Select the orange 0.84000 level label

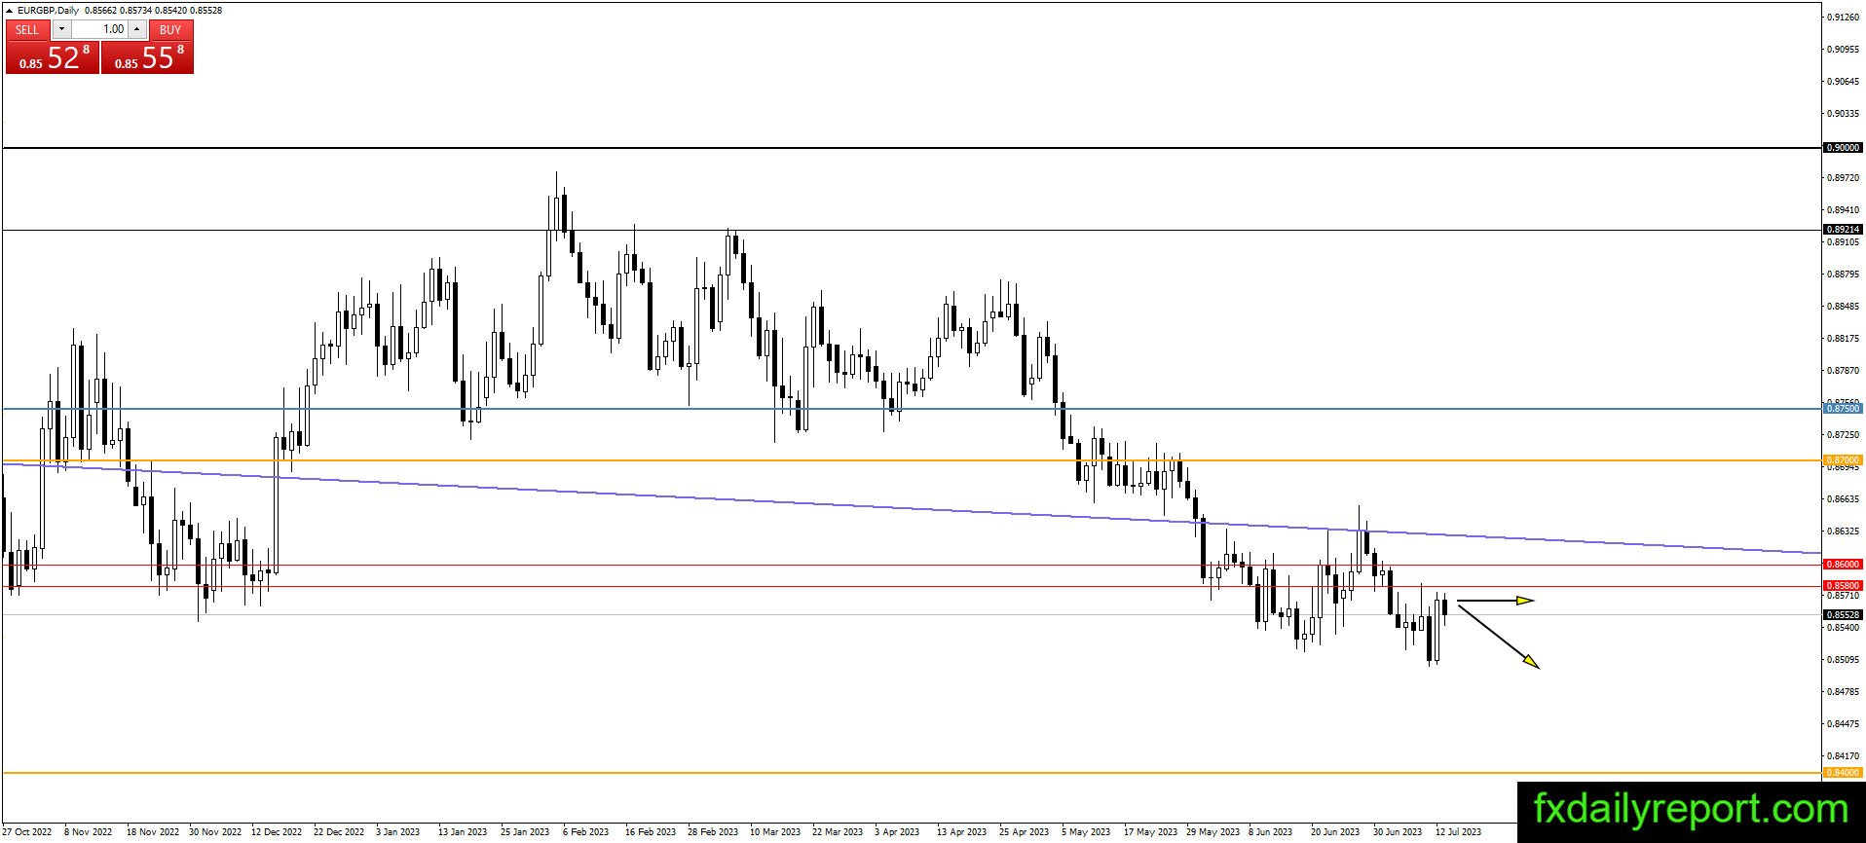[1843, 773]
